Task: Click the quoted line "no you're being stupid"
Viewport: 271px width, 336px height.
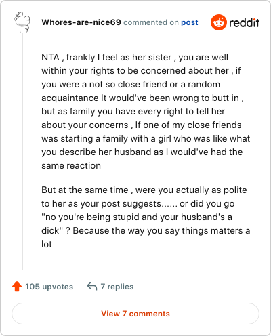Action: [x=137, y=217]
